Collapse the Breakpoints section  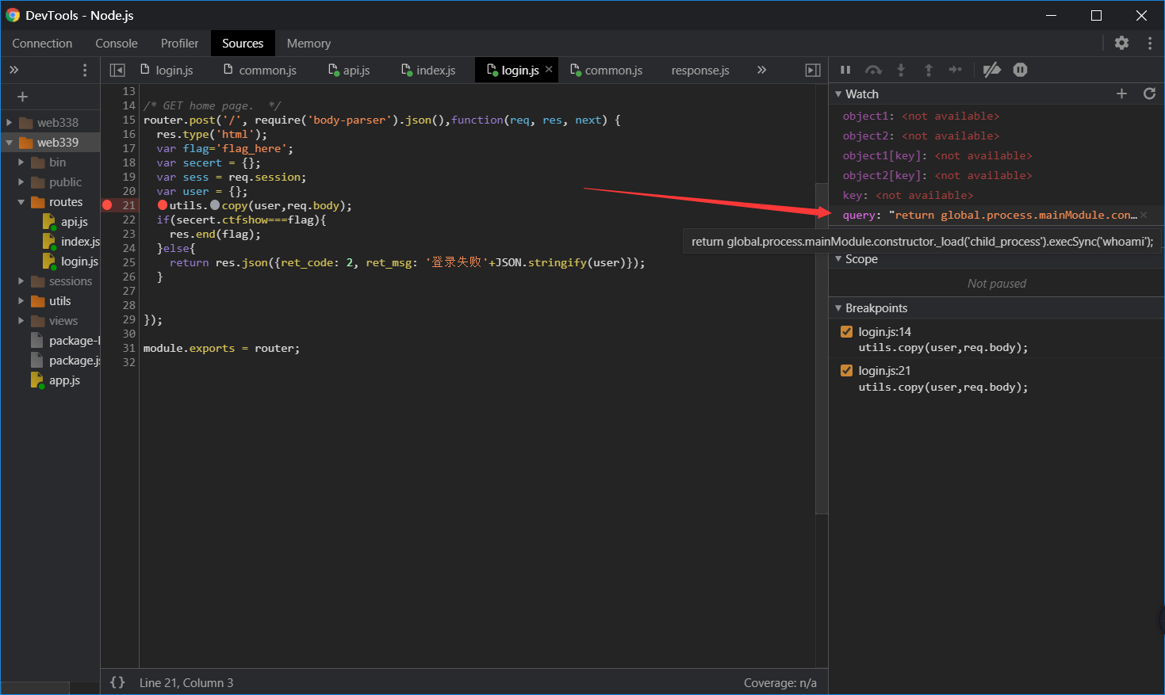click(x=839, y=308)
